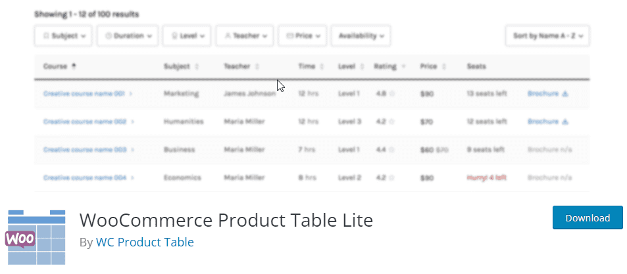Viewport: 627px width, 274px height.
Task: Click the sort arrows beside Time header
Action: pyautogui.click(x=322, y=66)
